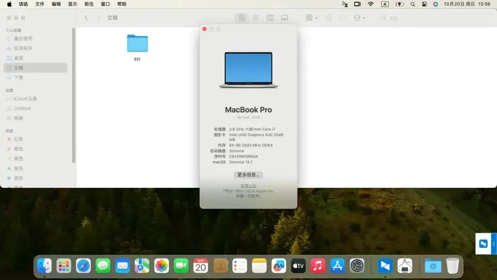Filter by the 橙色 tag
497x280 pixels.
pos(18,149)
